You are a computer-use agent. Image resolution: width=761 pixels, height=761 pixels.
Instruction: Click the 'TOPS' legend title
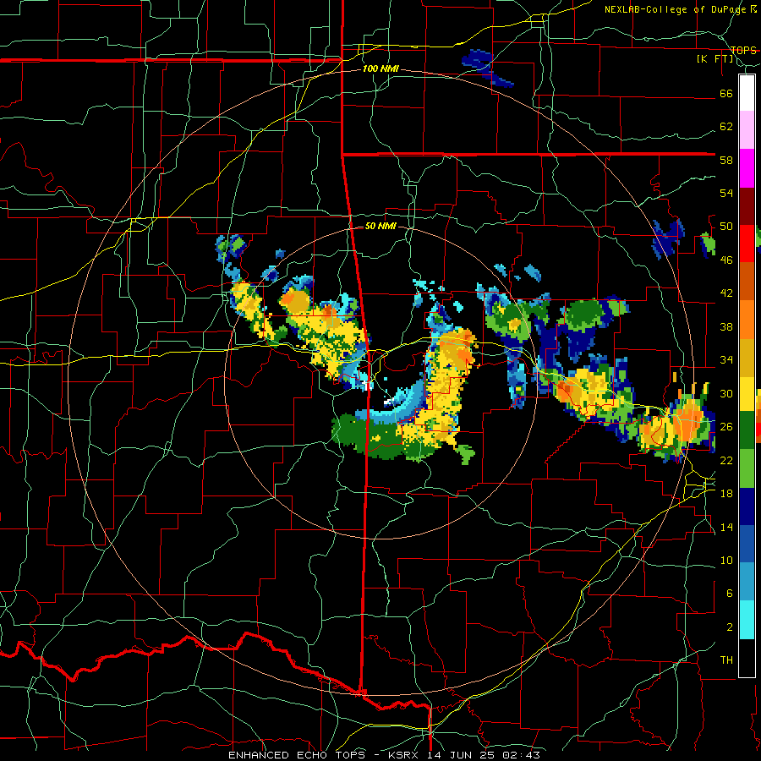pyautogui.click(x=743, y=50)
